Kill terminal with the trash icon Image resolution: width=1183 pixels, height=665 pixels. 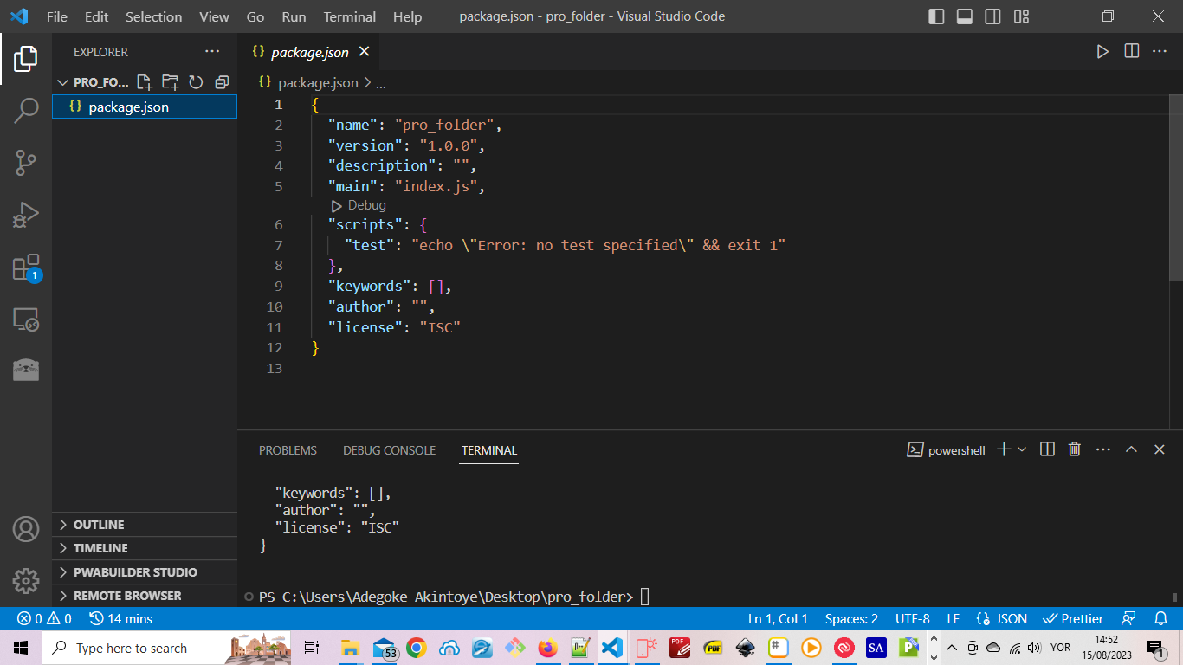[1075, 449]
